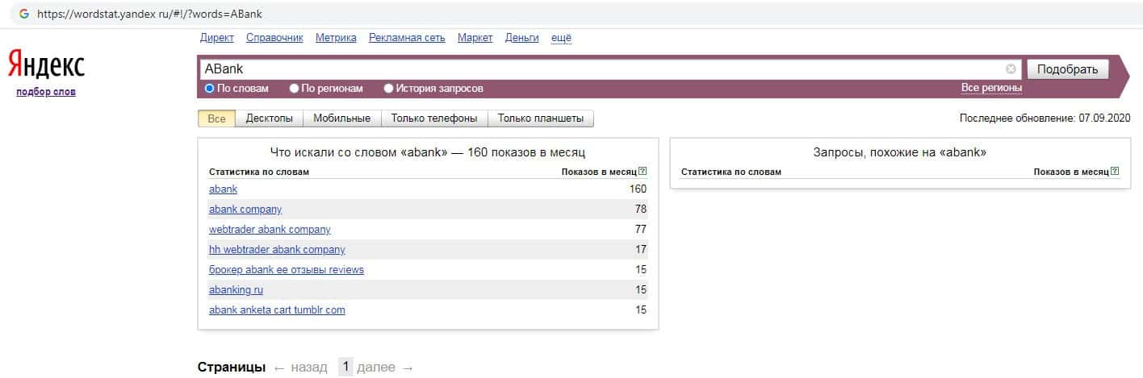Click the help icon in left results header
1143x378 pixels.
[x=643, y=172]
